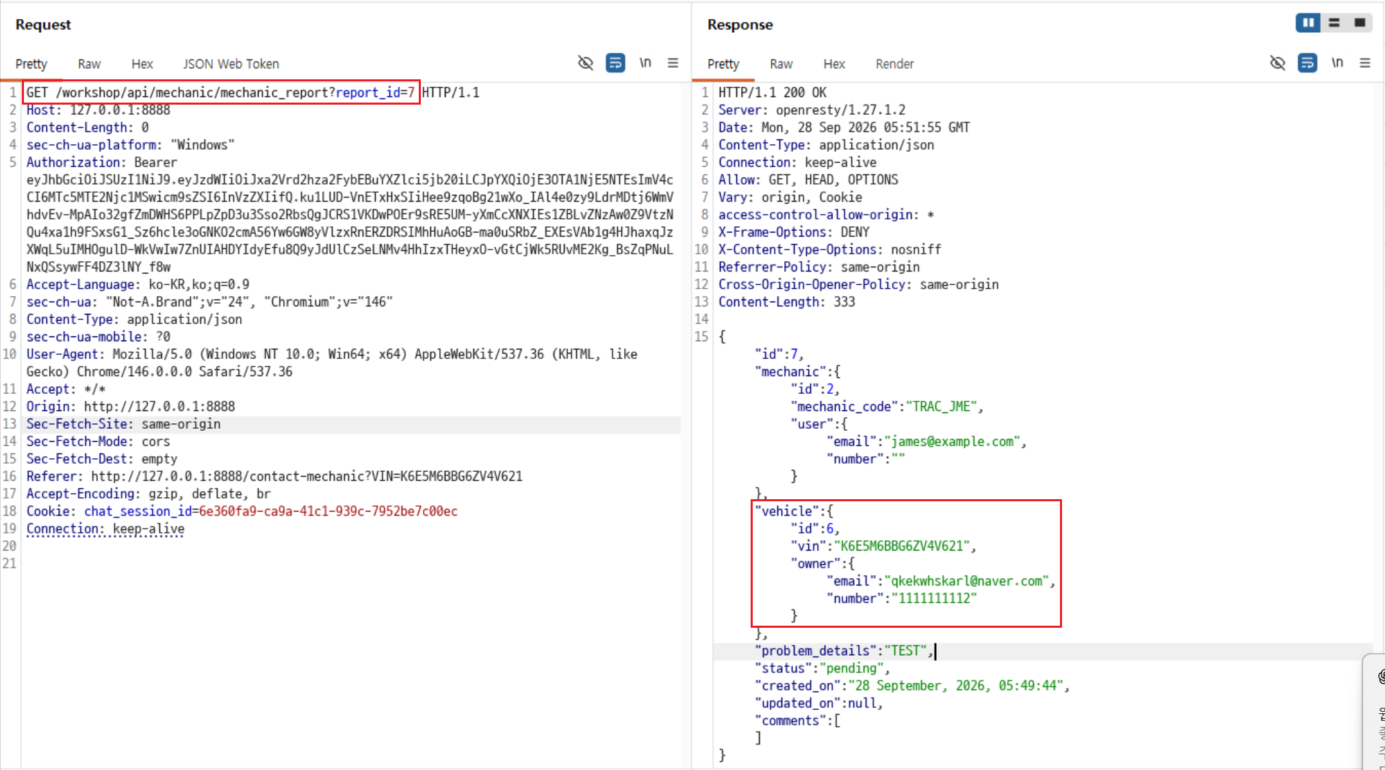Click the Host header value 127.0.0.1:8888
This screenshot has height=770, width=1385.
tap(120, 110)
